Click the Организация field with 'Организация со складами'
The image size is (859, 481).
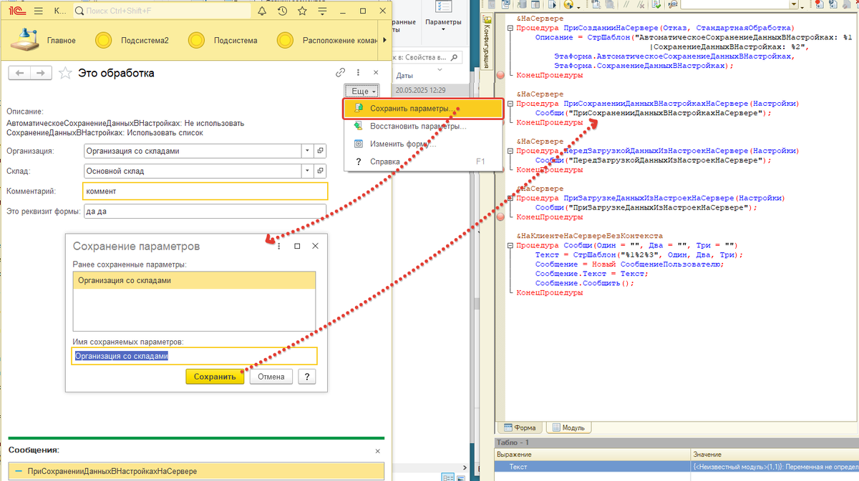(192, 151)
